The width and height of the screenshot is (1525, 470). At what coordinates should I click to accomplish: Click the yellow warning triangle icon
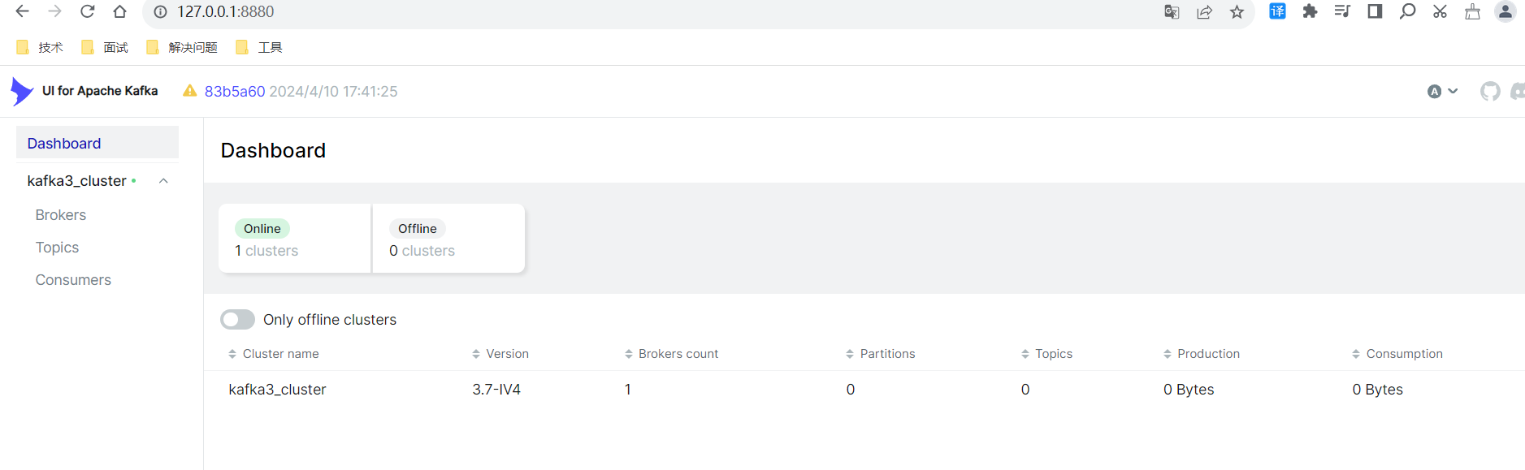point(190,91)
